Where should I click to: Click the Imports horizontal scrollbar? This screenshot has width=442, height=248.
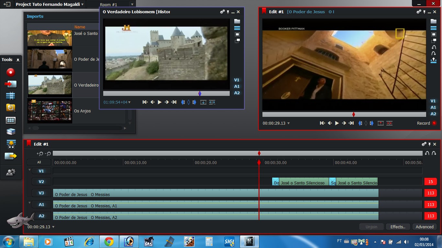[77, 128]
